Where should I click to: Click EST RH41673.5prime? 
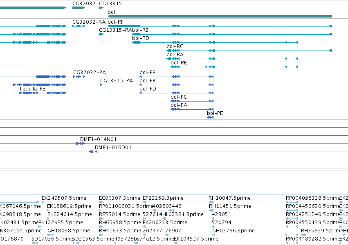[120, 231]
